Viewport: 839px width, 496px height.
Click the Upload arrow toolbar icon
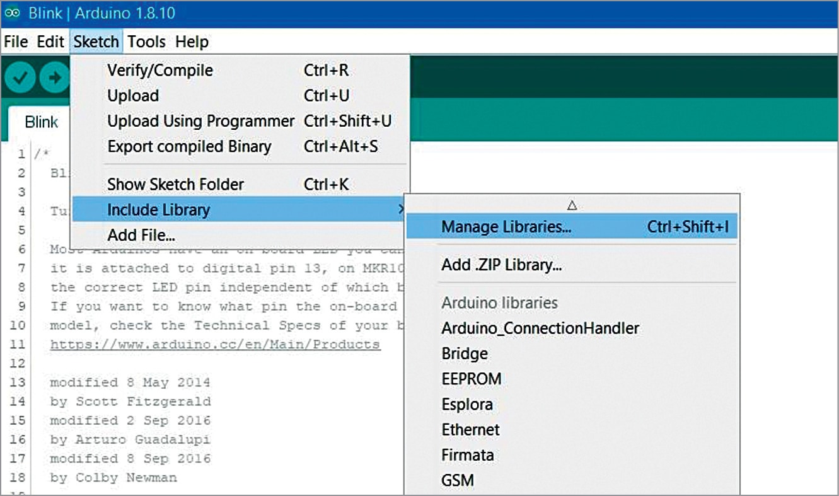(x=55, y=77)
